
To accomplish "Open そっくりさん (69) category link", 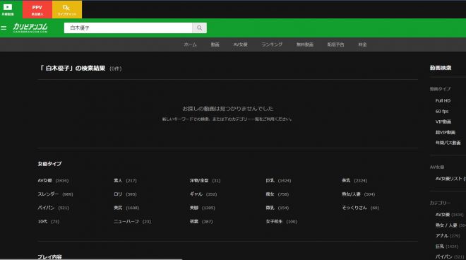I will coord(360,208).
